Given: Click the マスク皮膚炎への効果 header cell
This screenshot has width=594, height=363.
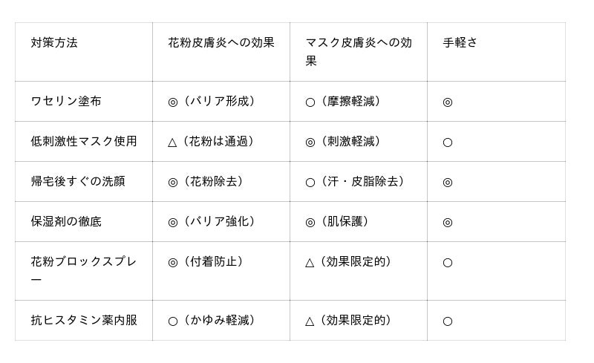Looking at the screenshot, I should [358, 52].
